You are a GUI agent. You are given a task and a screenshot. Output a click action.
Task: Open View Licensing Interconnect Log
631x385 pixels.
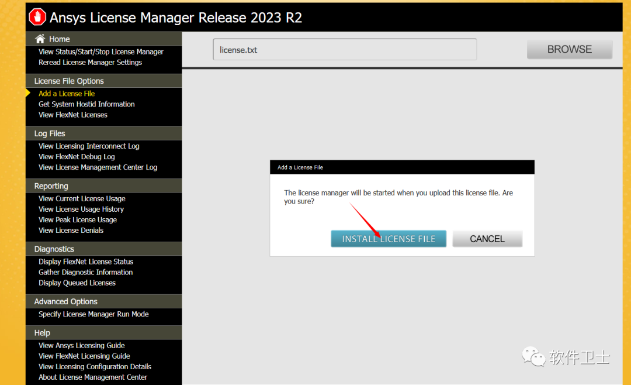(x=89, y=146)
